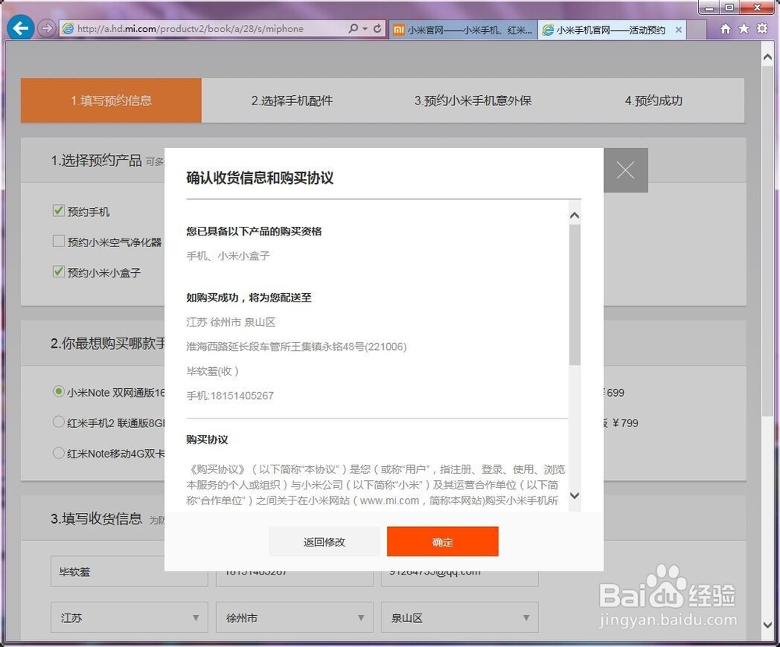The image size is (780, 647).
Task: Click 如购买成功，将为您配送至 heading
Action: tap(249, 298)
